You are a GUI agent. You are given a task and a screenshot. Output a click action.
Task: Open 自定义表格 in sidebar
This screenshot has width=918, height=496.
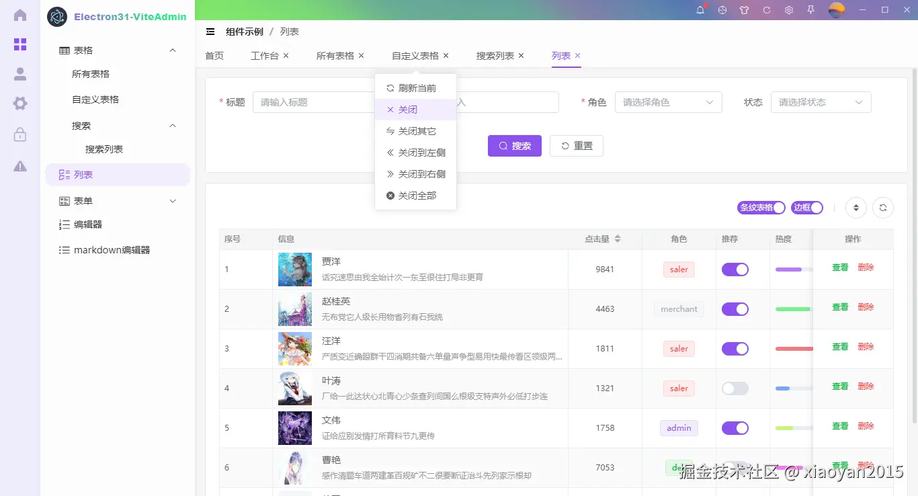pos(95,99)
